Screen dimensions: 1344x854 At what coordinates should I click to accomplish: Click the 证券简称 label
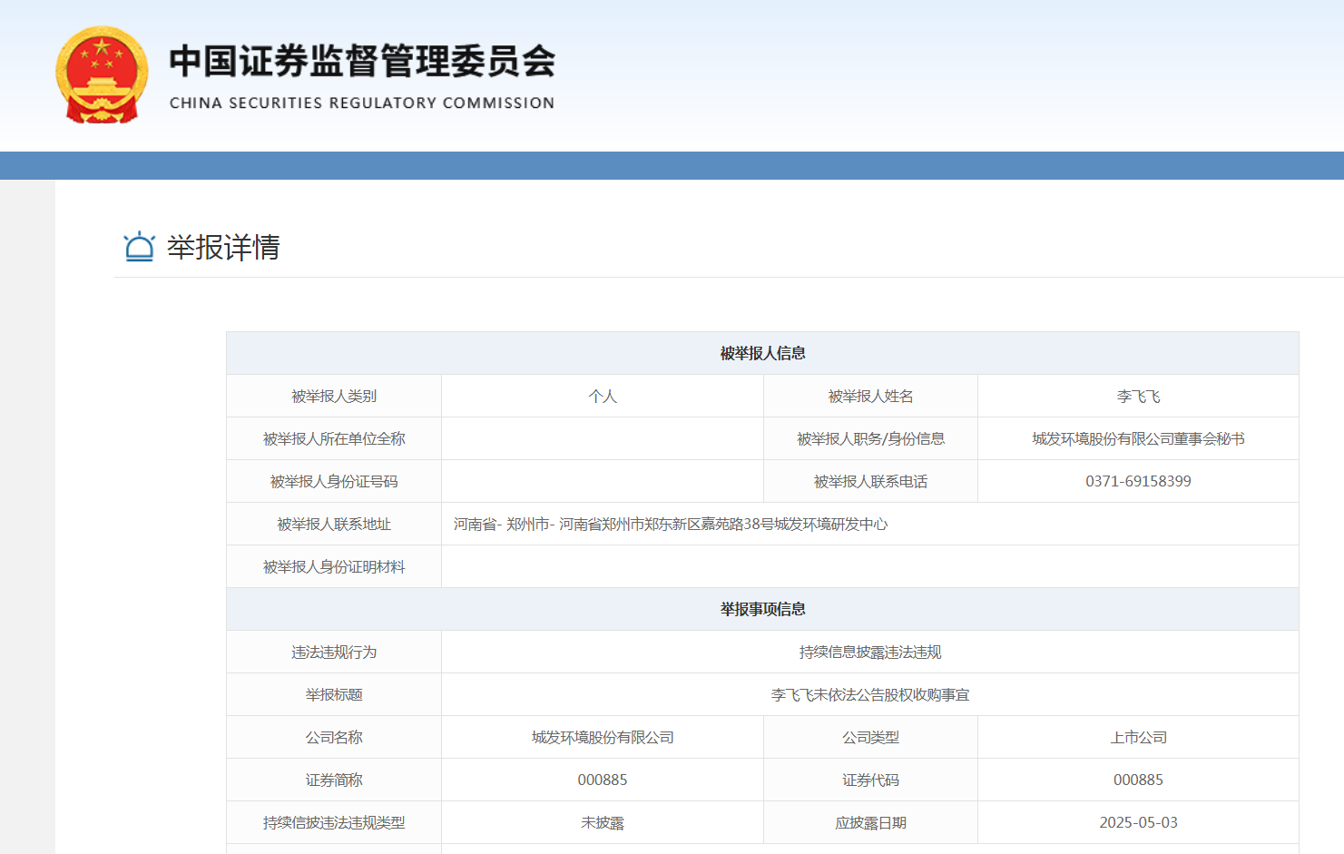coord(334,780)
